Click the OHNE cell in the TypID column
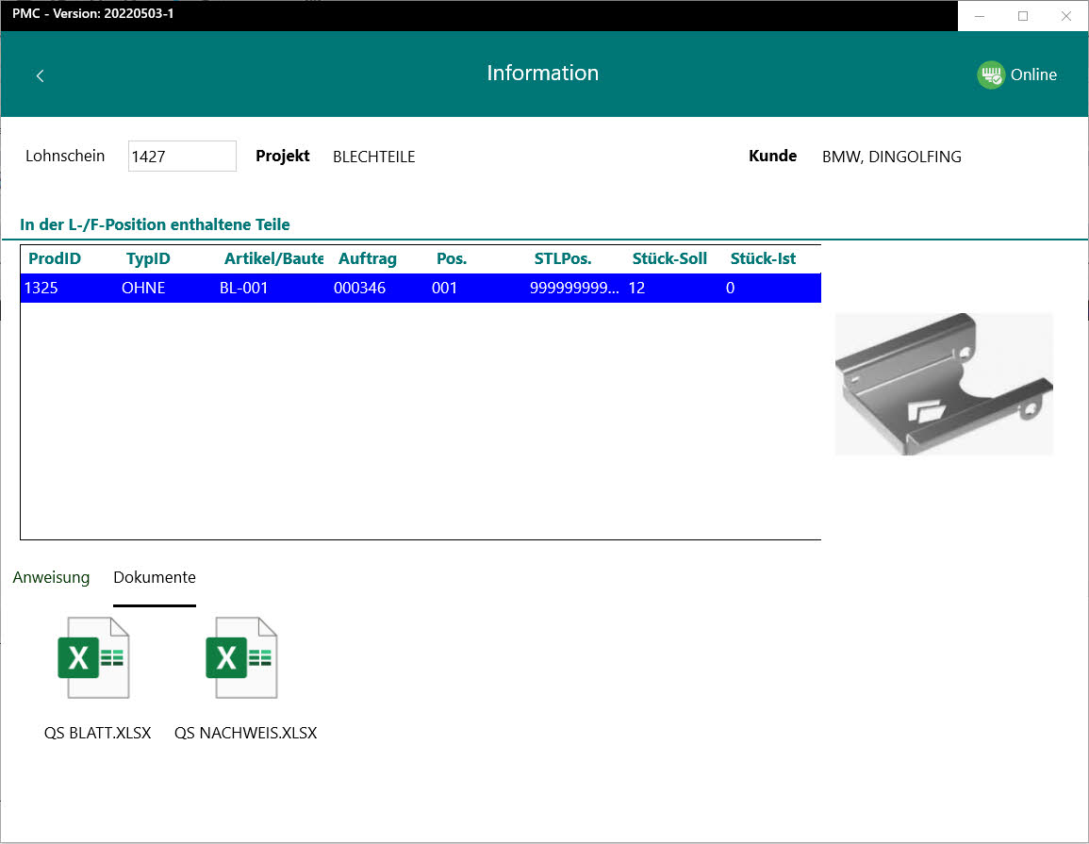1089x844 pixels. (x=143, y=288)
